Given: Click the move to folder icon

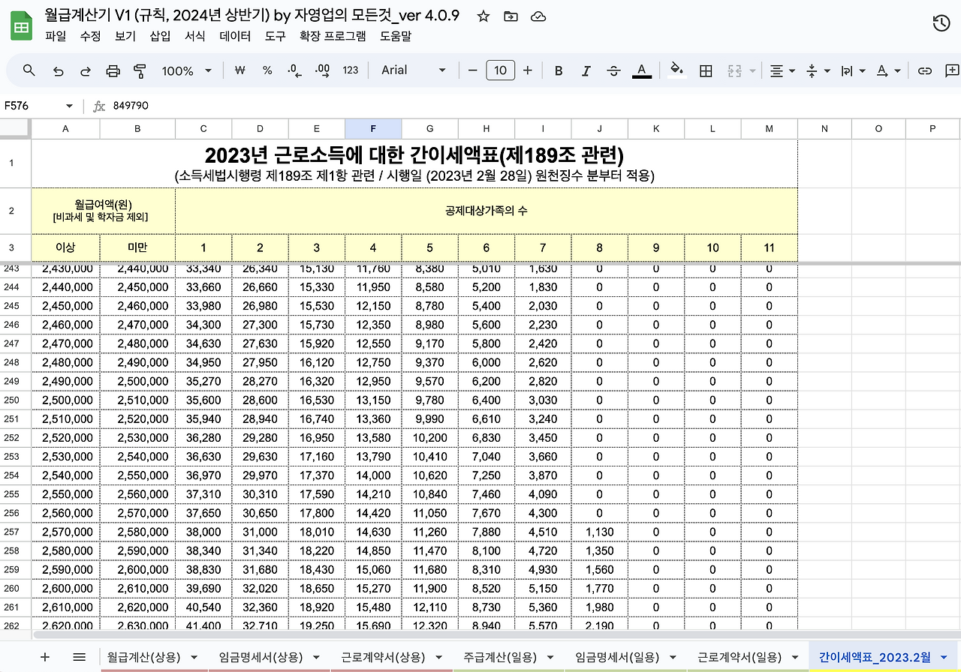Looking at the screenshot, I should [x=511, y=16].
